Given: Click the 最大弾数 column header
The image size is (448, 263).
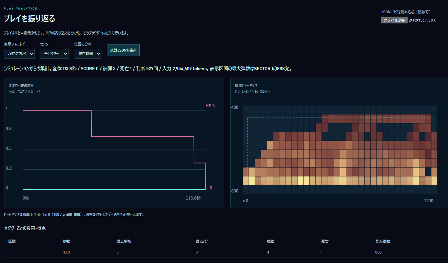Looking at the screenshot, I should [383, 241].
